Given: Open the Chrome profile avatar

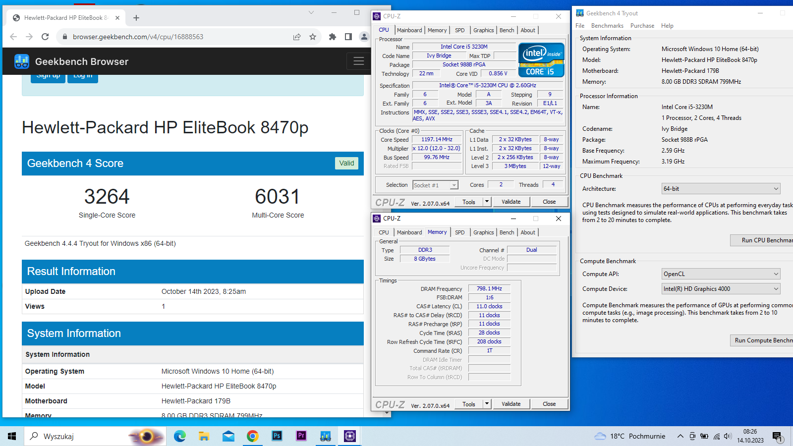Looking at the screenshot, I should pos(364,37).
